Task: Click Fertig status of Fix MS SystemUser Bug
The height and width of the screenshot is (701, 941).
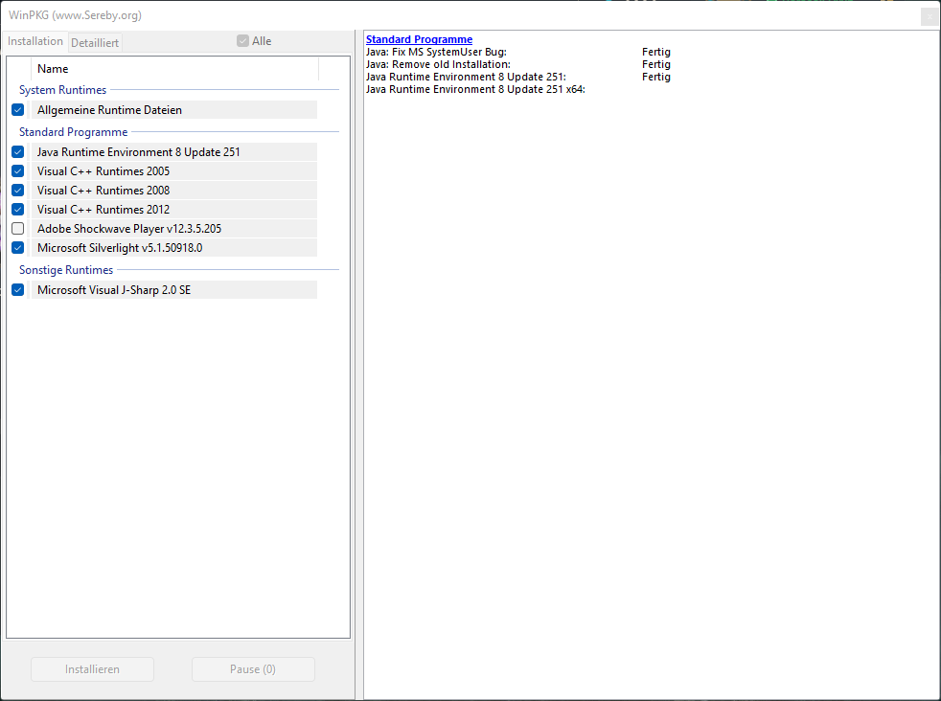Action: pyautogui.click(x=656, y=52)
